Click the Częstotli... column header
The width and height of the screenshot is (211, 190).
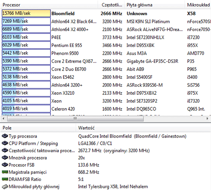[111, 5]
